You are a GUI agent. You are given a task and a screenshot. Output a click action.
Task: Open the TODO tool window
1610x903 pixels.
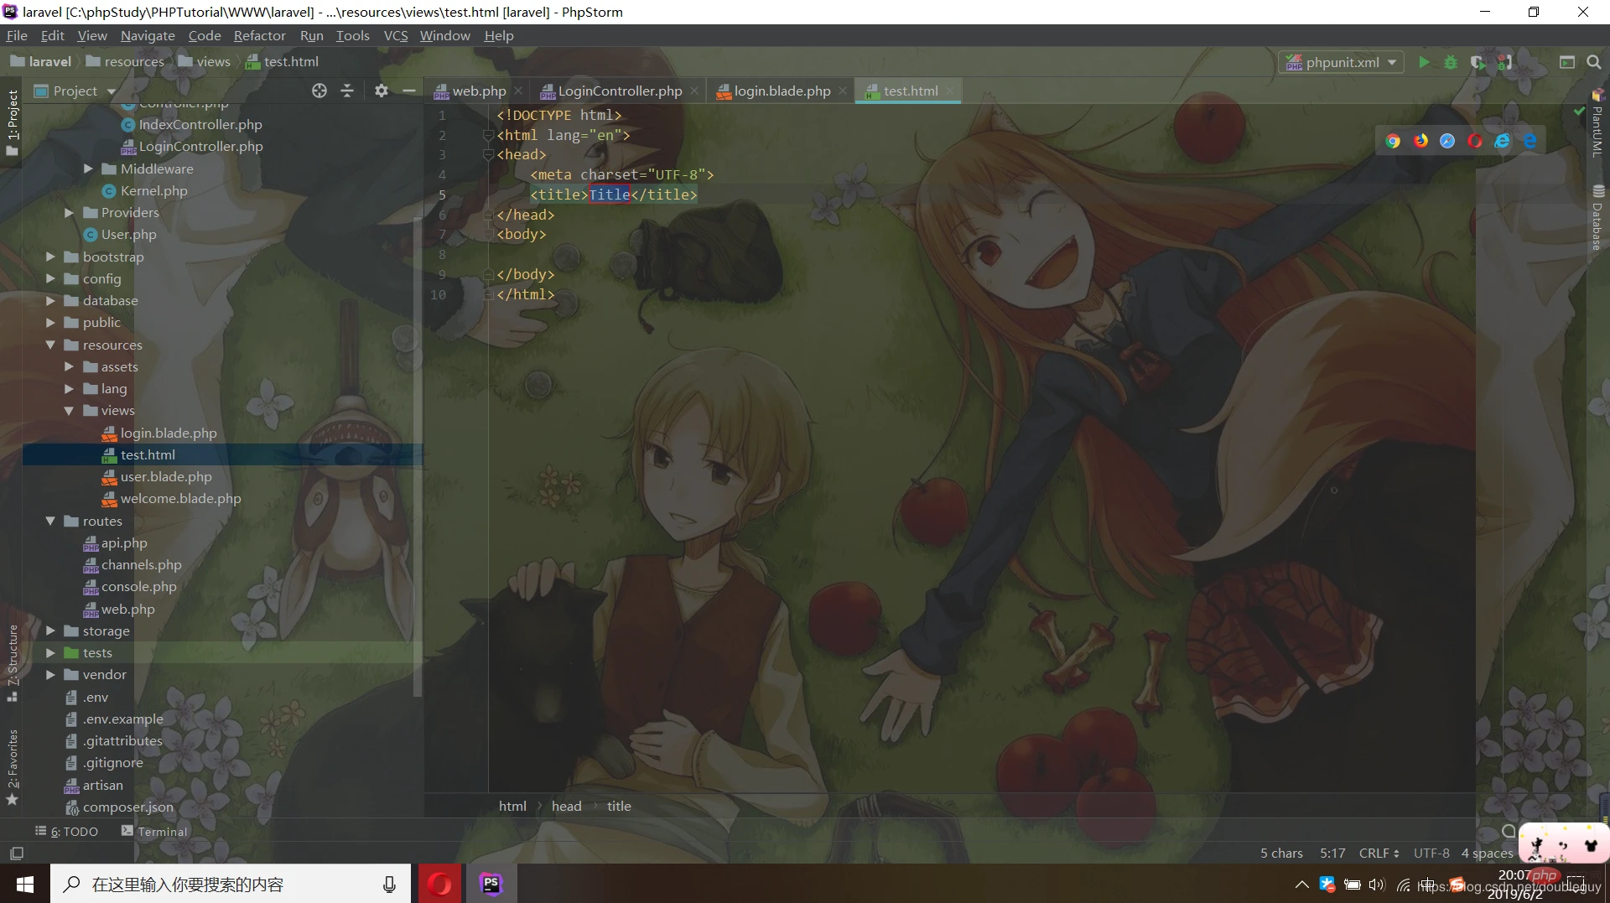coord(74,831)
